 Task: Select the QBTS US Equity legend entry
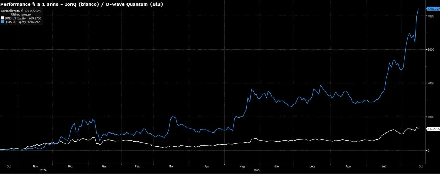coord(21,22)
